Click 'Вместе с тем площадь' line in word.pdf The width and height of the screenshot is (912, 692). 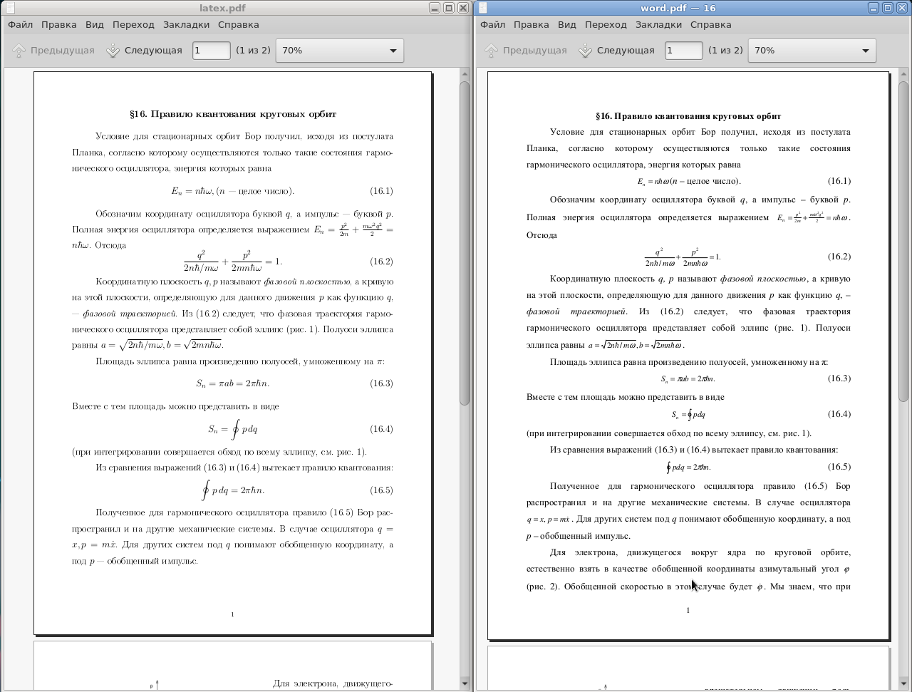click(625, 397)
